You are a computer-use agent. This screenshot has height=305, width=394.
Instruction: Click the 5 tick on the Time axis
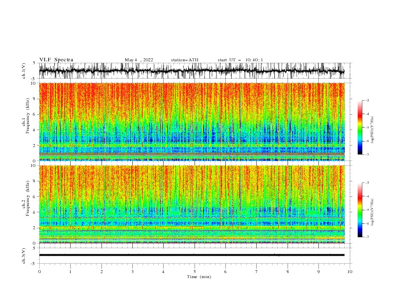coord(195,272)
